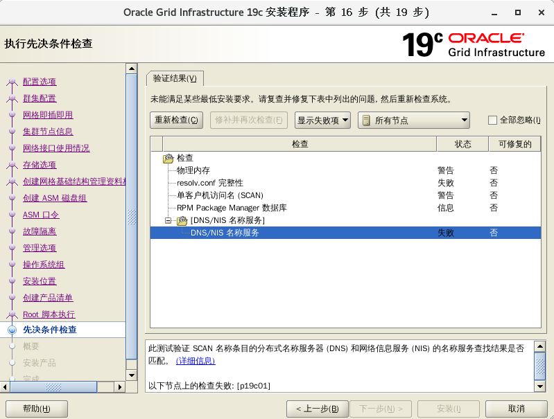Viewport: 554px width, 419px height.
Task: Open the 操作系统组 step link
Action: 44,265
